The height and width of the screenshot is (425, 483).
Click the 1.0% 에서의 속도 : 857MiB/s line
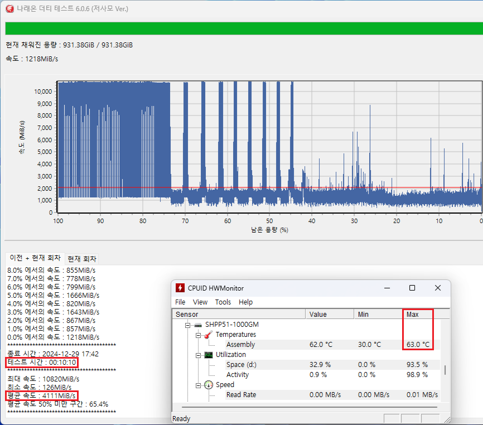point(51,329)
